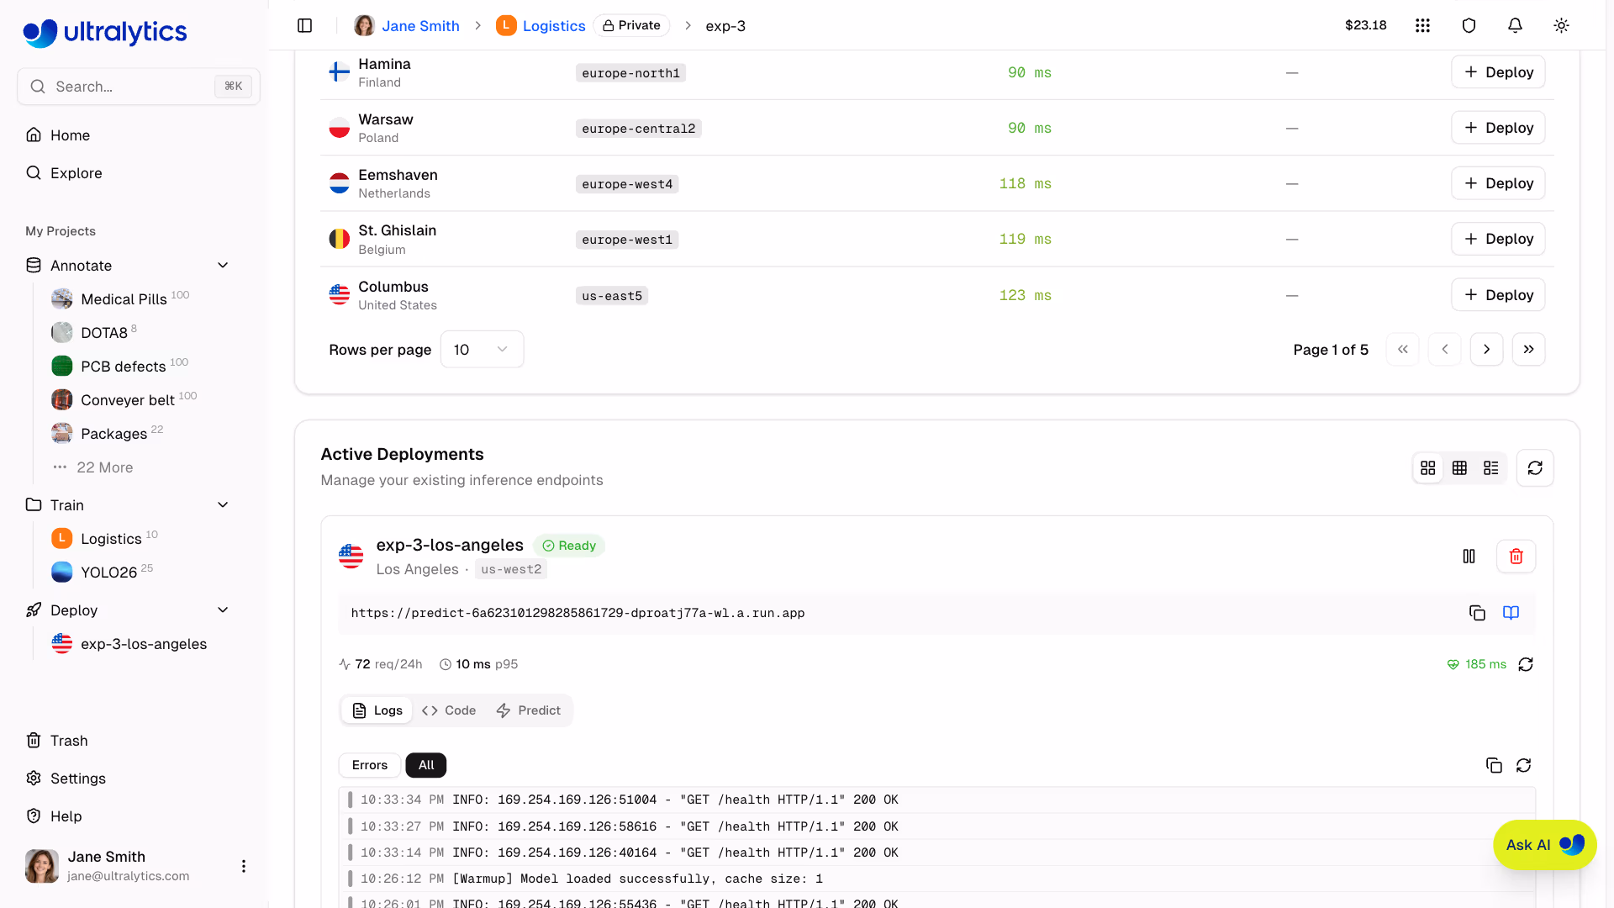Collapse the Annotate section
1614x908 pixels.
(223, 266)
